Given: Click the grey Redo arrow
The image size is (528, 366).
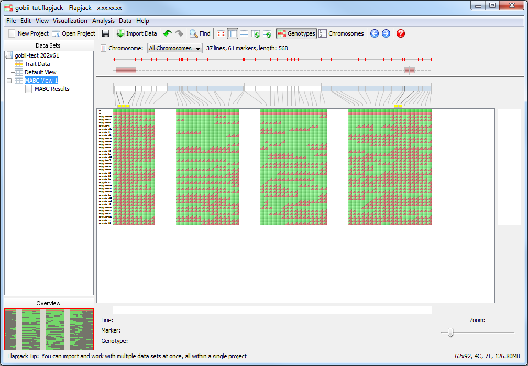Looking at the screenshot, I should pos(179,33).
